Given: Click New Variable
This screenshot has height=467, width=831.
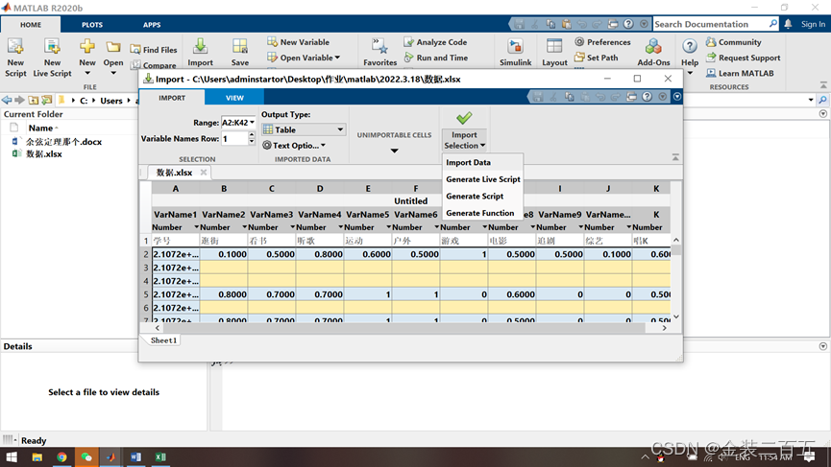Looking at the screenshot, I should 298,42.
